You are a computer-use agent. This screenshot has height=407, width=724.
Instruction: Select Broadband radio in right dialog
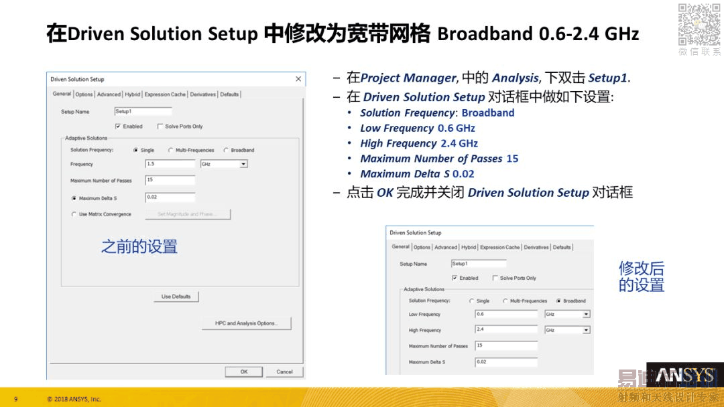(558, 301)
